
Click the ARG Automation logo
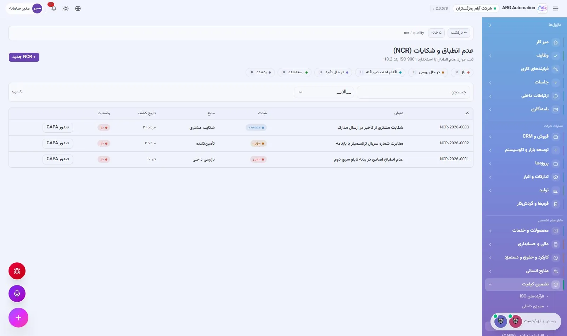542,8
